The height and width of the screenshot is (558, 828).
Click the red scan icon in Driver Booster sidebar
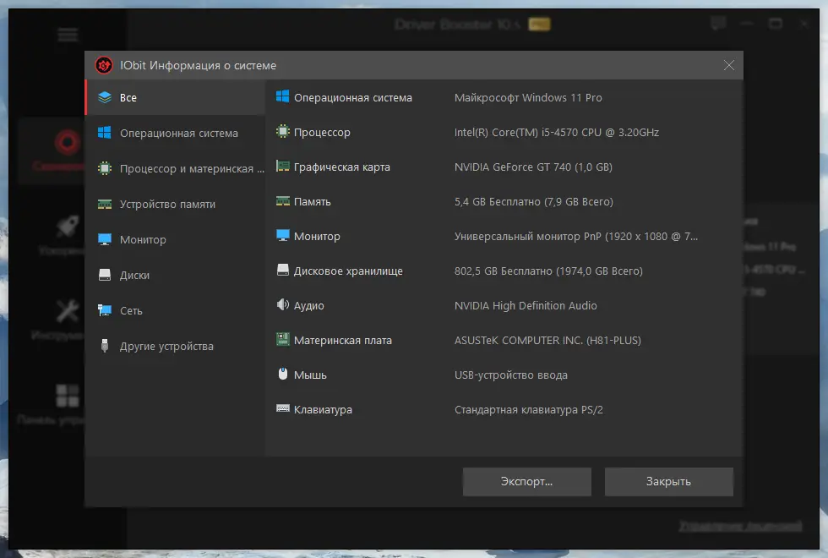[x=68, y=143]
